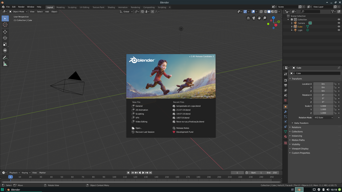Open the World properties tab

(285, 100)
